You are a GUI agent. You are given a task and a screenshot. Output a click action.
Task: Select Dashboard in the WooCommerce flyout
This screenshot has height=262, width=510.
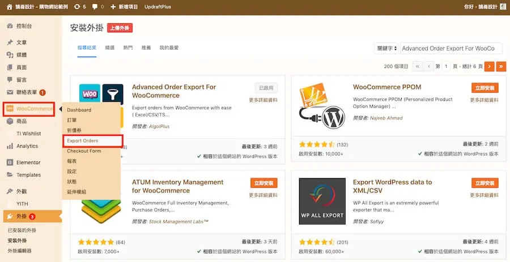coord(79,110)
